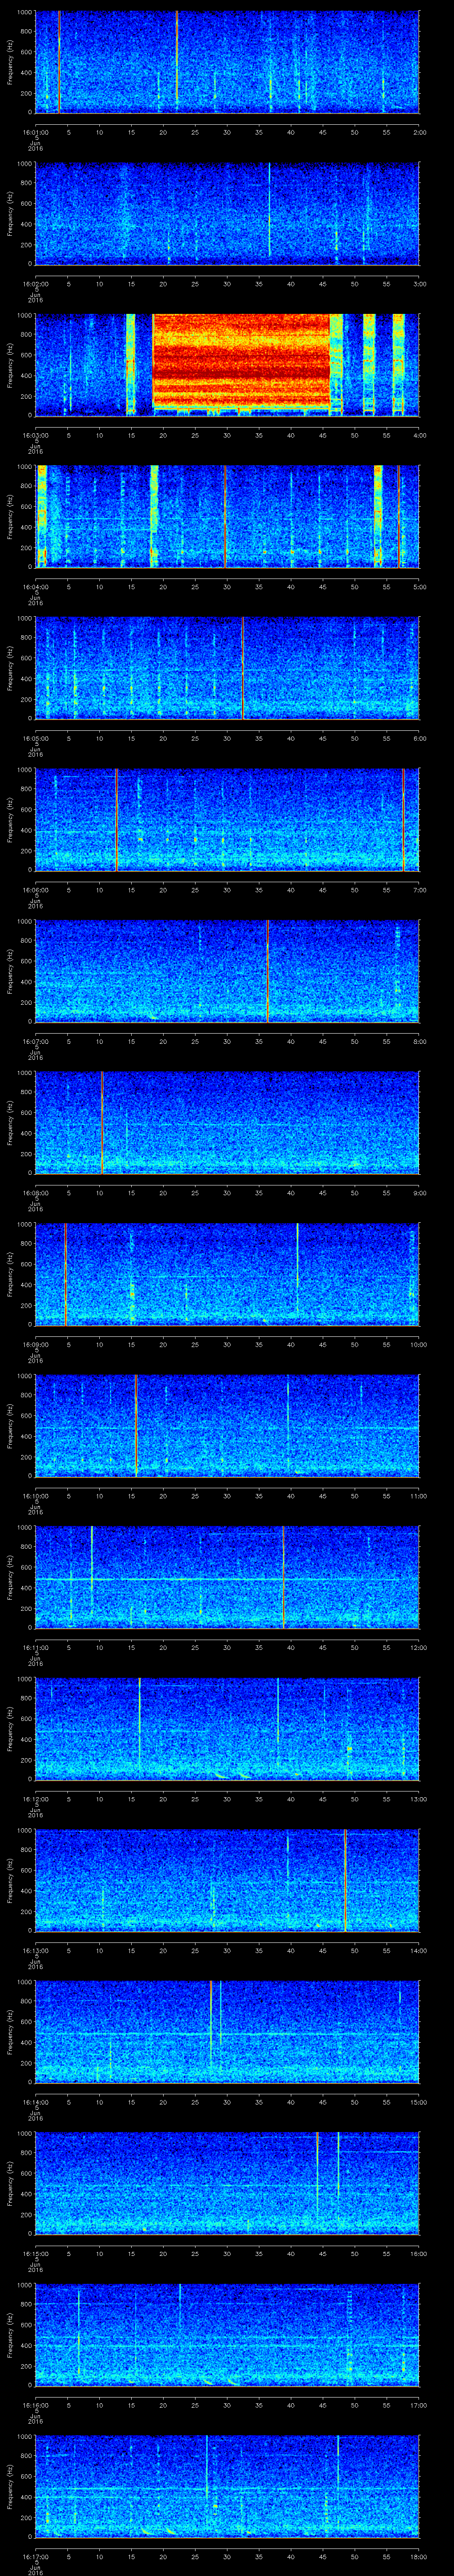Click the '16:16:00' start time label
The image size is (454, 2576).
click(35, 2405)
